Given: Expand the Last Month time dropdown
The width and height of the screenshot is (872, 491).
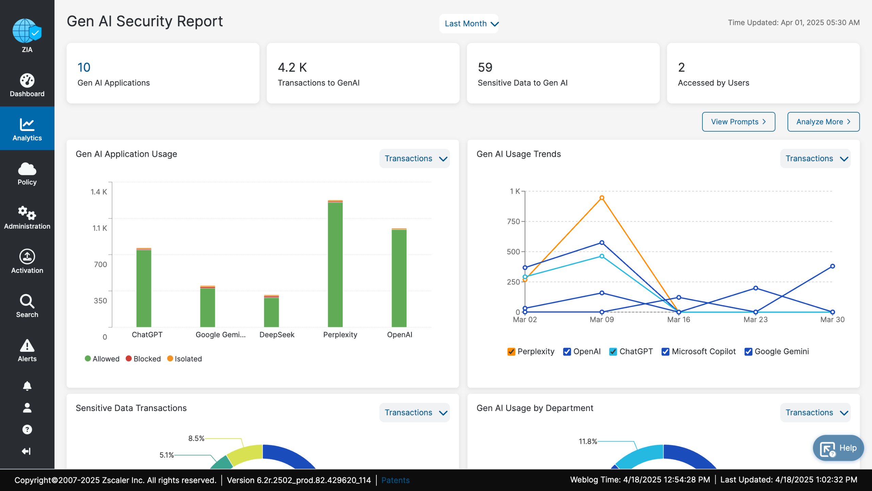Looking at the screenshot, I should click(469, 23).
